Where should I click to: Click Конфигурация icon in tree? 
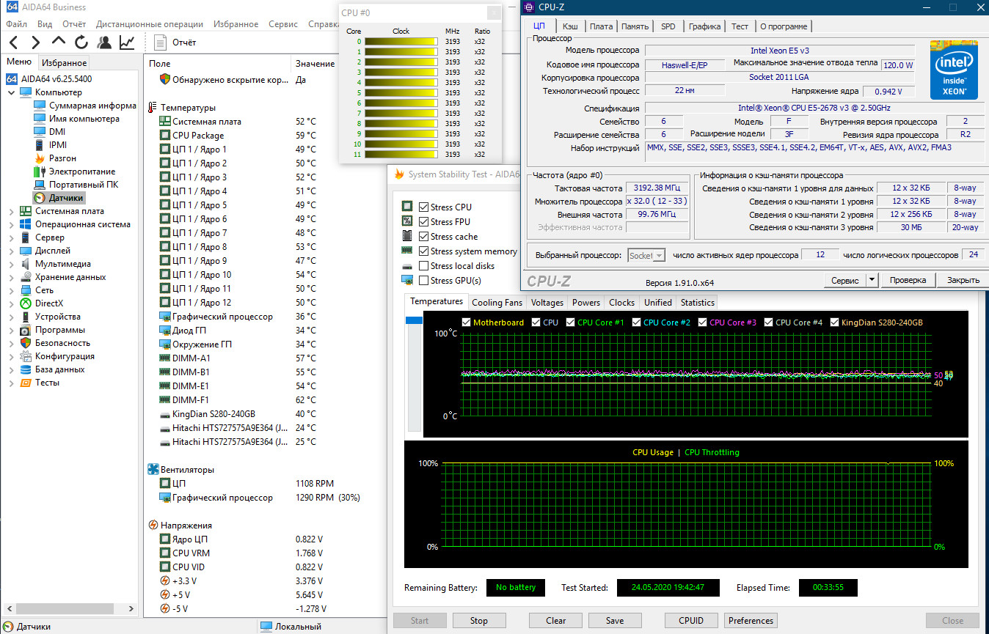26,356
